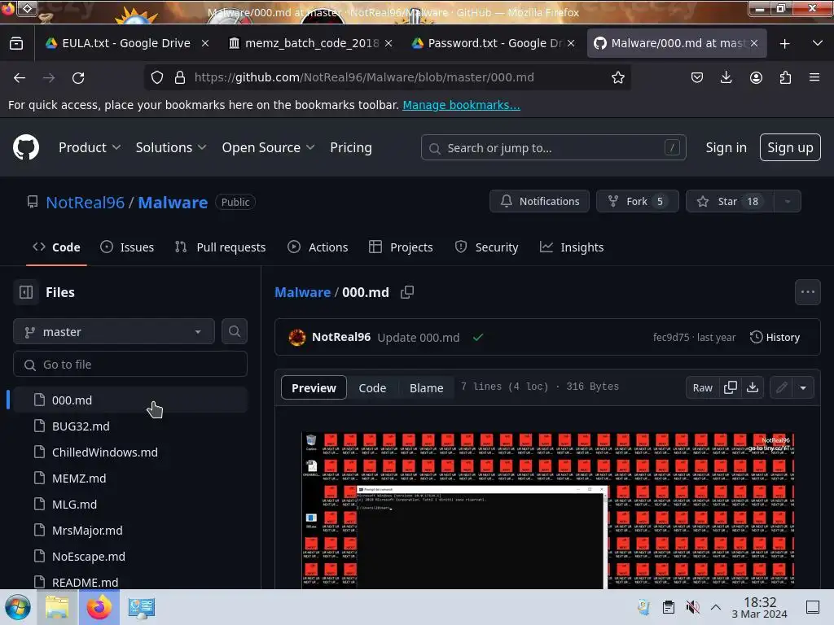Click the Pricing link
Image resolution: width=834 pixels, height=625 pixels.
(350, 147)
